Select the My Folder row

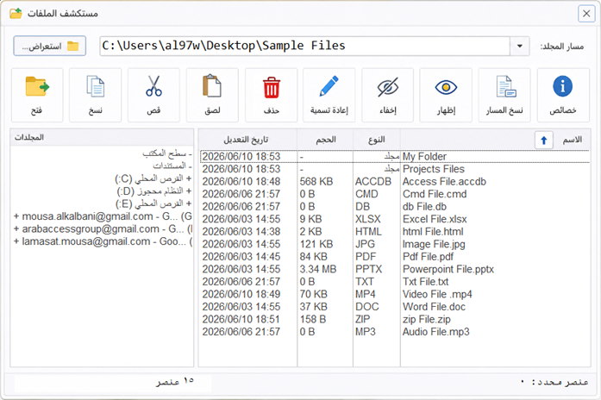point(395,156)
